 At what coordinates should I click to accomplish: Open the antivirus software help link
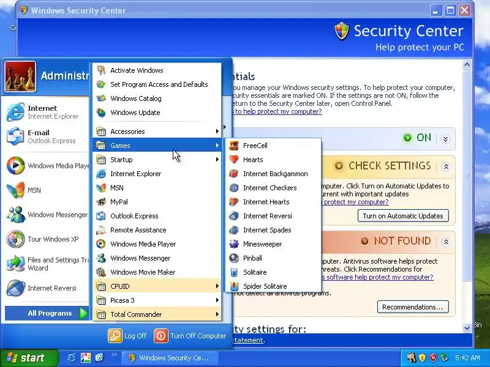[x=378, y=277]
